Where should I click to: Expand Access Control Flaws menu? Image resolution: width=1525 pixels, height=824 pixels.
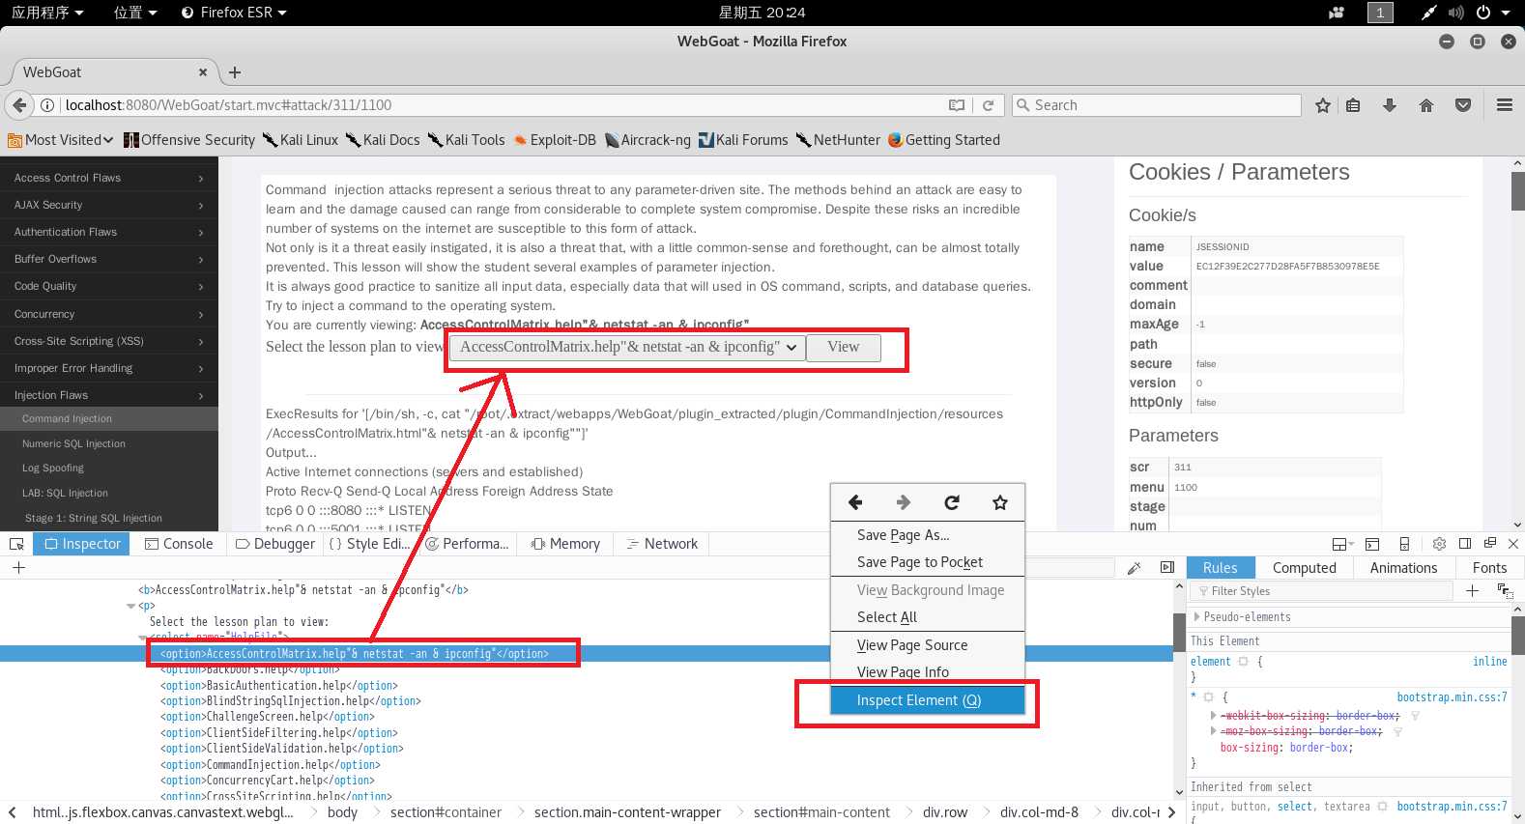pos(109,178)
